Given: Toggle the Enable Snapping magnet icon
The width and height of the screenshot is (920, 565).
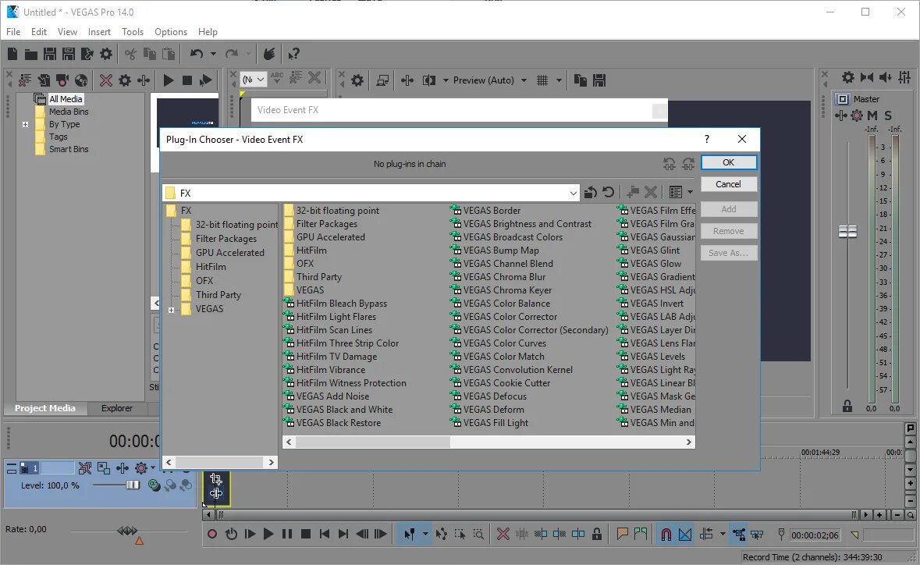Looking at the screenshot, I should [666, 534].
